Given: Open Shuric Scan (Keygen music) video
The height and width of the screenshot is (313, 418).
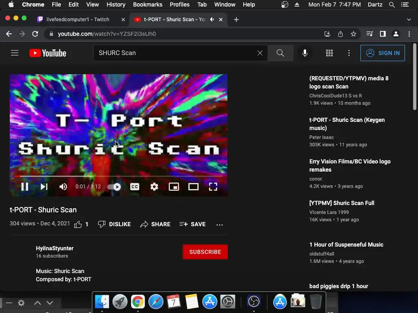Looking at the screenshot, I should click(347, 124).
